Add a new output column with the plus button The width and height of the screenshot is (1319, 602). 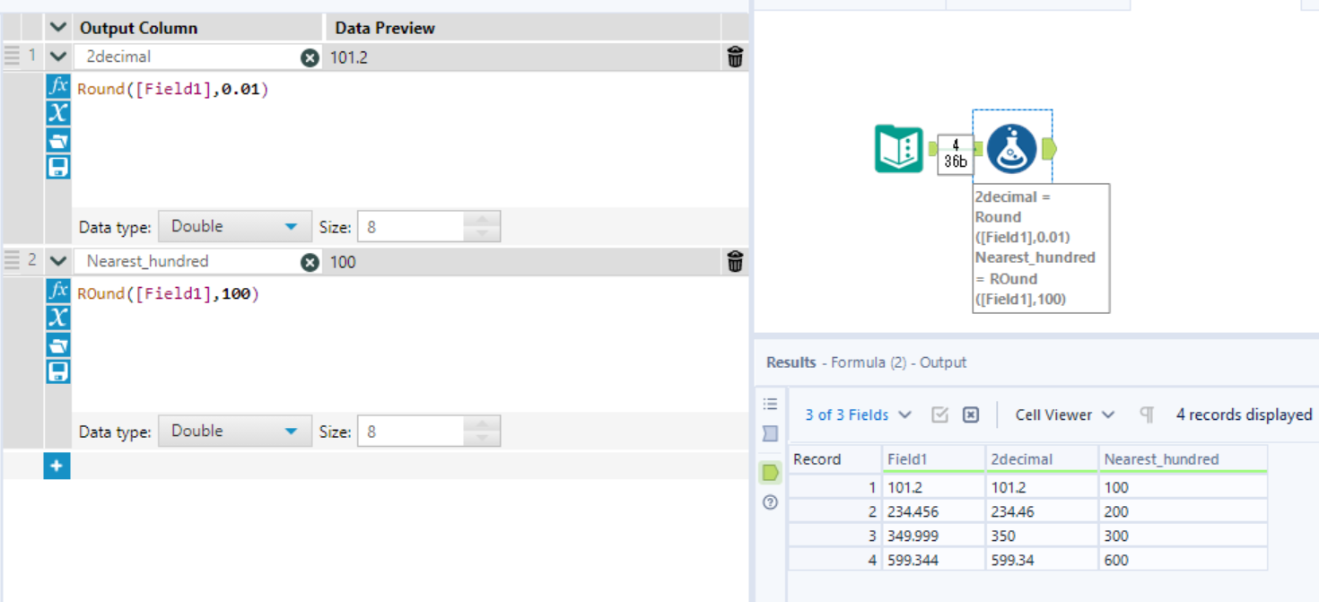coord(57,467)
